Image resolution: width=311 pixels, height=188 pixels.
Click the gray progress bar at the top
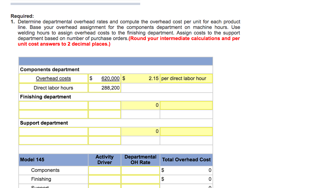(x=75, y=4)
